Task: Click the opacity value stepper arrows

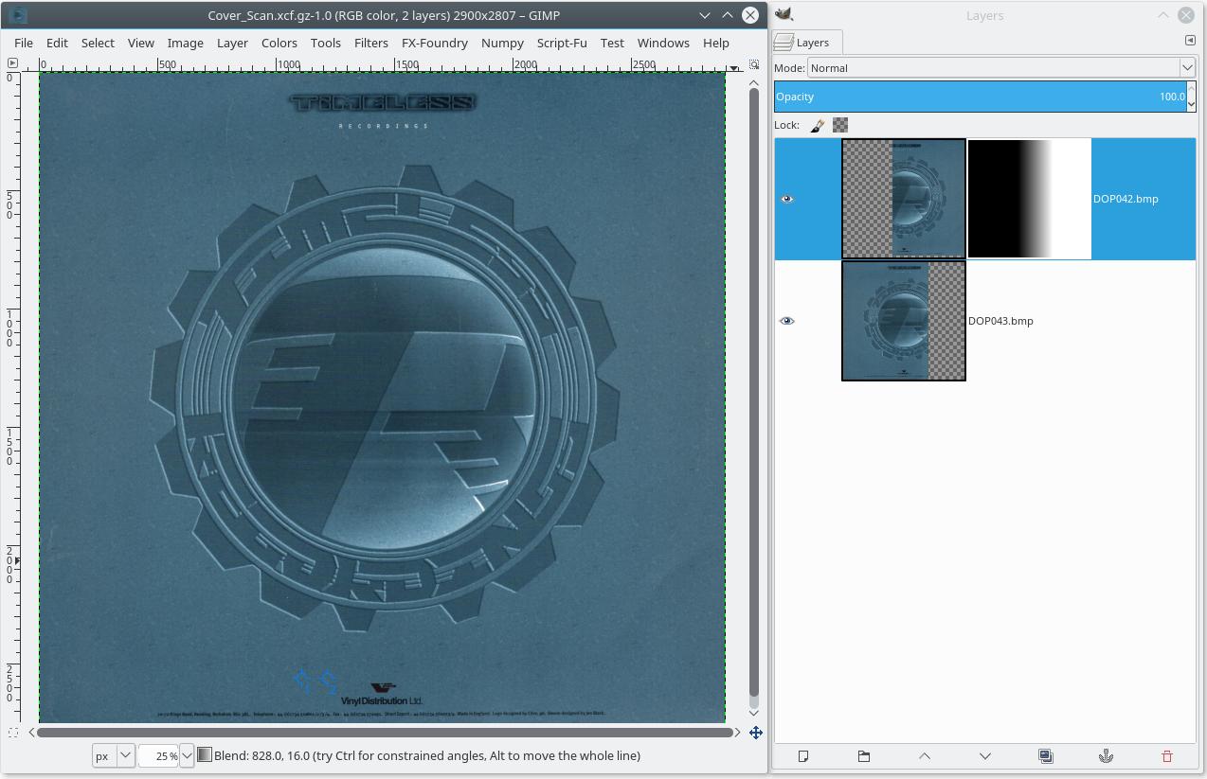Action: (1191, 97)
